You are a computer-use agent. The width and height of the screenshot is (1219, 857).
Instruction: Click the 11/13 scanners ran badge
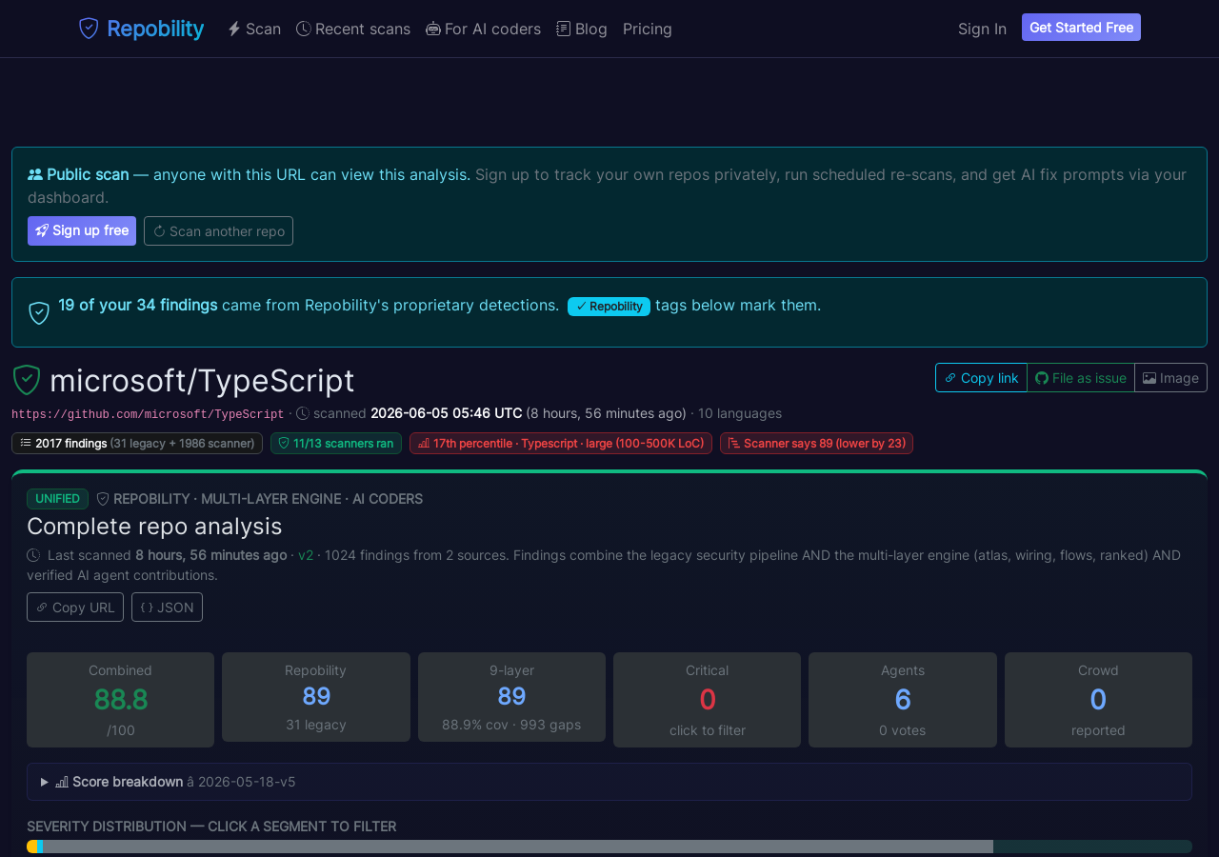pos(336,443)
